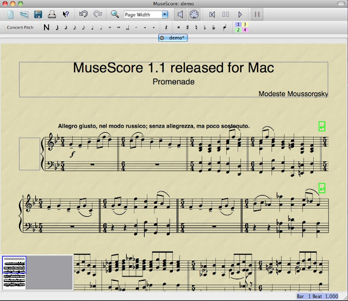
Task: Toggle the play repeats button
Action: [257, 15]
